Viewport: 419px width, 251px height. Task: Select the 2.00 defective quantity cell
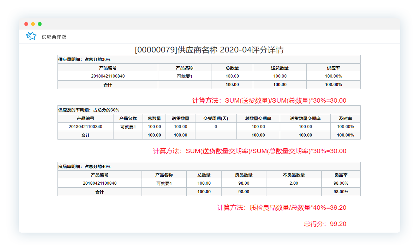click(294, 183)
